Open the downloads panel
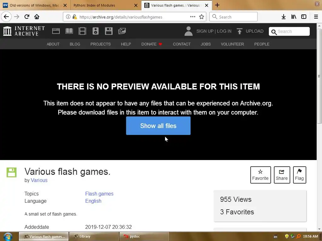Screen dimensions: 322x241 (x=284, y=17)
